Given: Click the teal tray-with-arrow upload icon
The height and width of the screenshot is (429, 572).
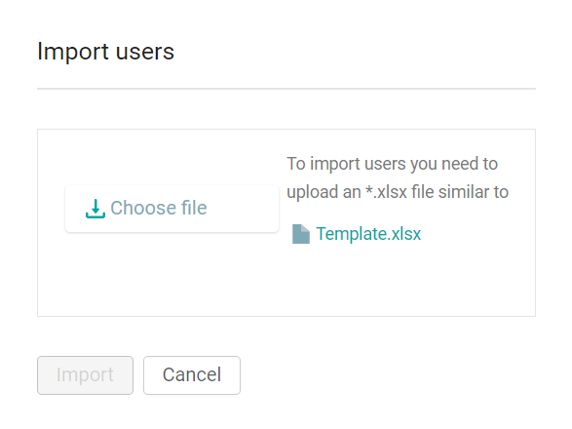Looking at the screenshot, I should click(x=95, y=209).
